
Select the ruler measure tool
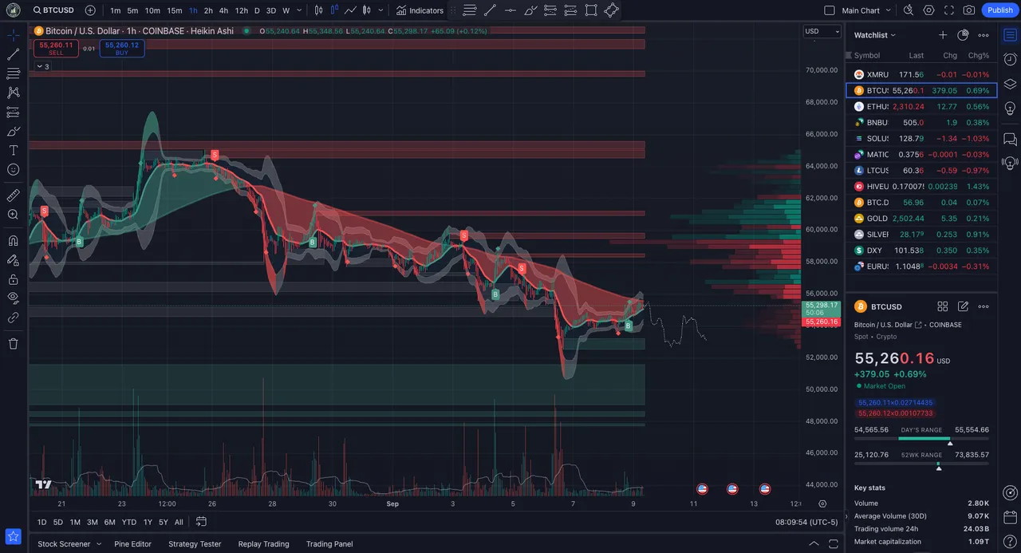click(x=13, y=196)
